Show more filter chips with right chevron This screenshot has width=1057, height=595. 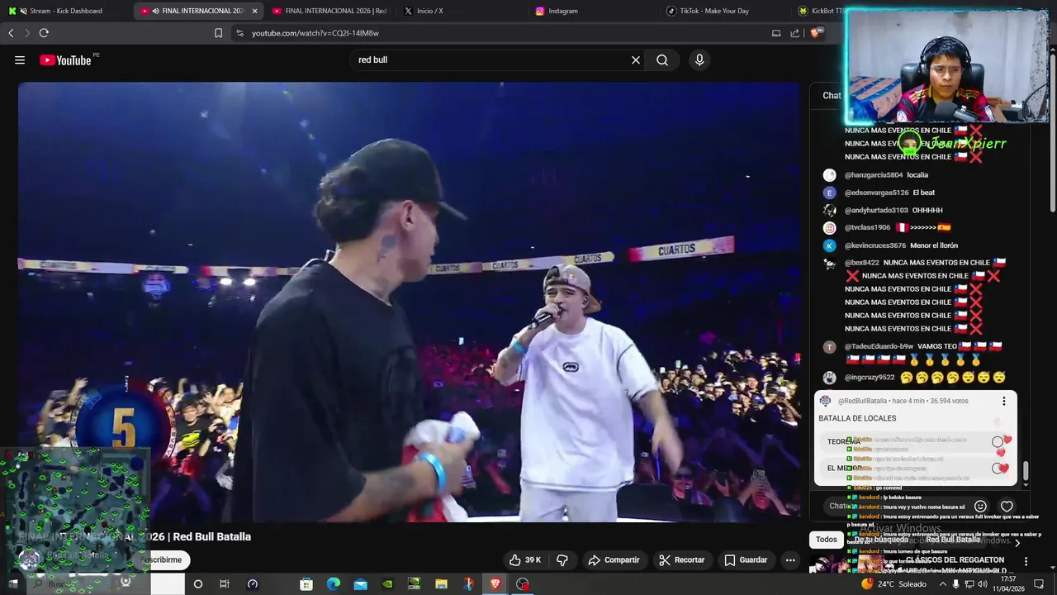tap(1017, 543)
